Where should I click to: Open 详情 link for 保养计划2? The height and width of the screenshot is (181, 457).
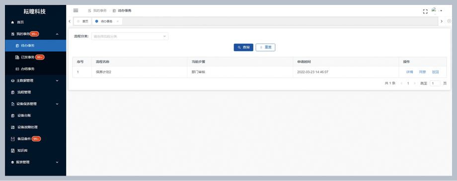tap(409, 72)
